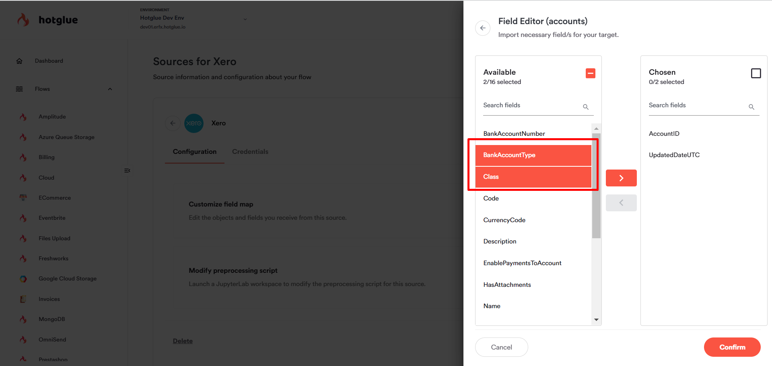Open the Eventbrite flow
Image resolution: width=772 pixels, height=366 pixels.
click(x=52, y=218)
